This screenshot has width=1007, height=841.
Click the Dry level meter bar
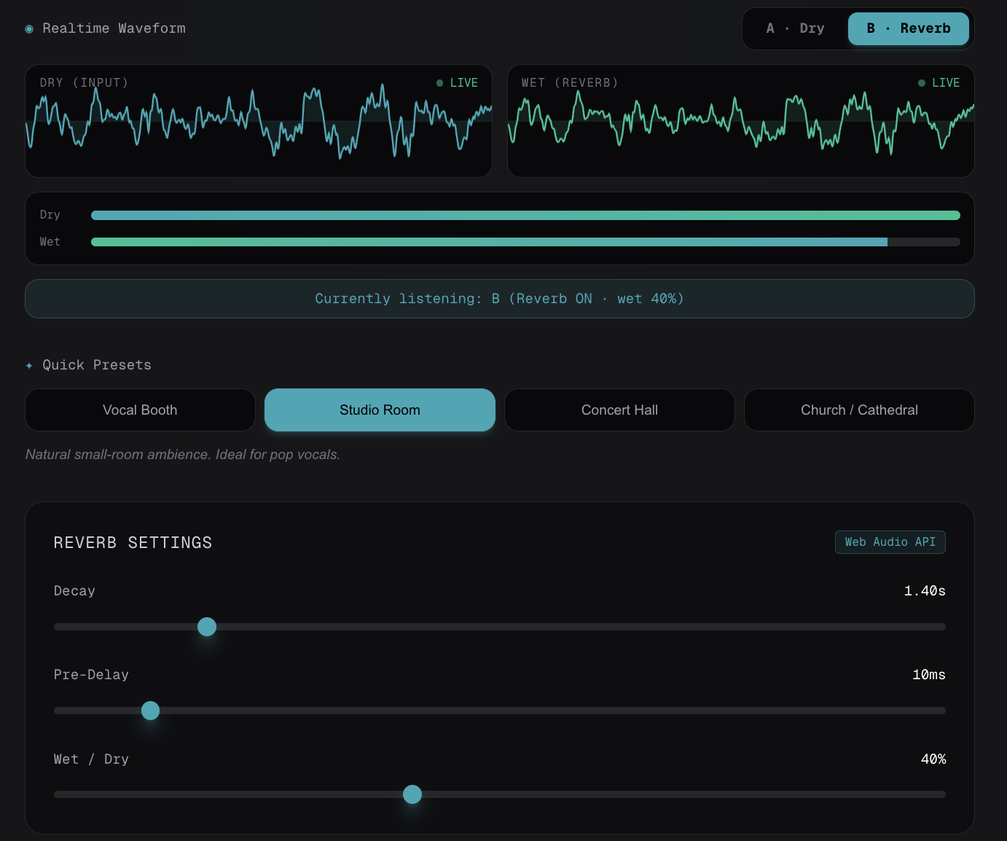tap(525, 215)
